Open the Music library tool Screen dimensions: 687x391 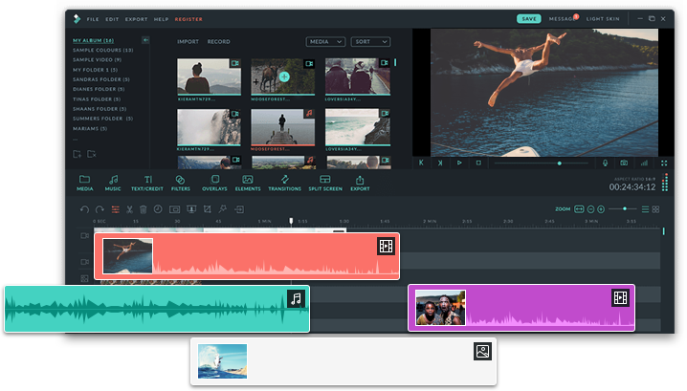click(x=113, y=182)
